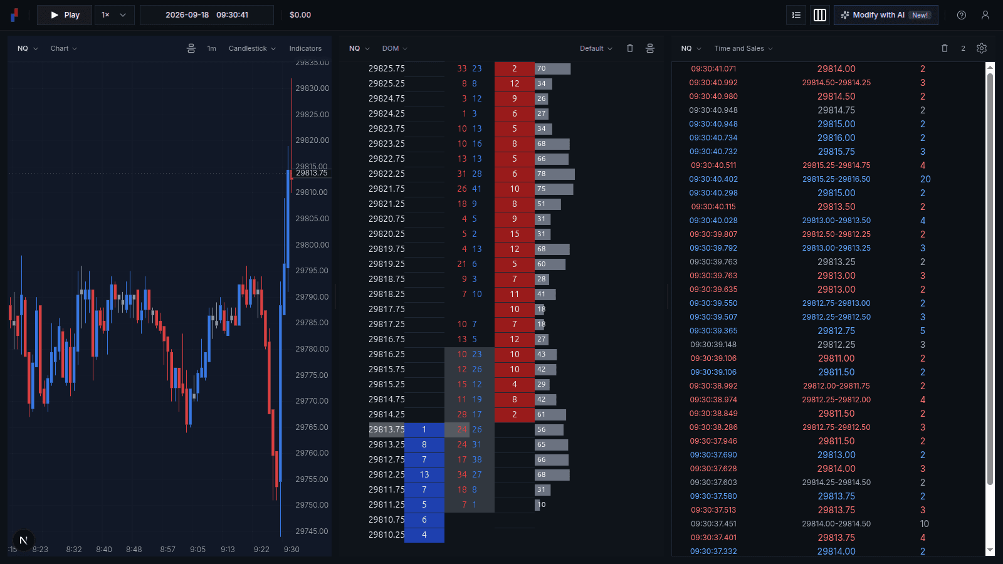
Task: Click price 29825.75 row in DOM
Action: point(387,68)
